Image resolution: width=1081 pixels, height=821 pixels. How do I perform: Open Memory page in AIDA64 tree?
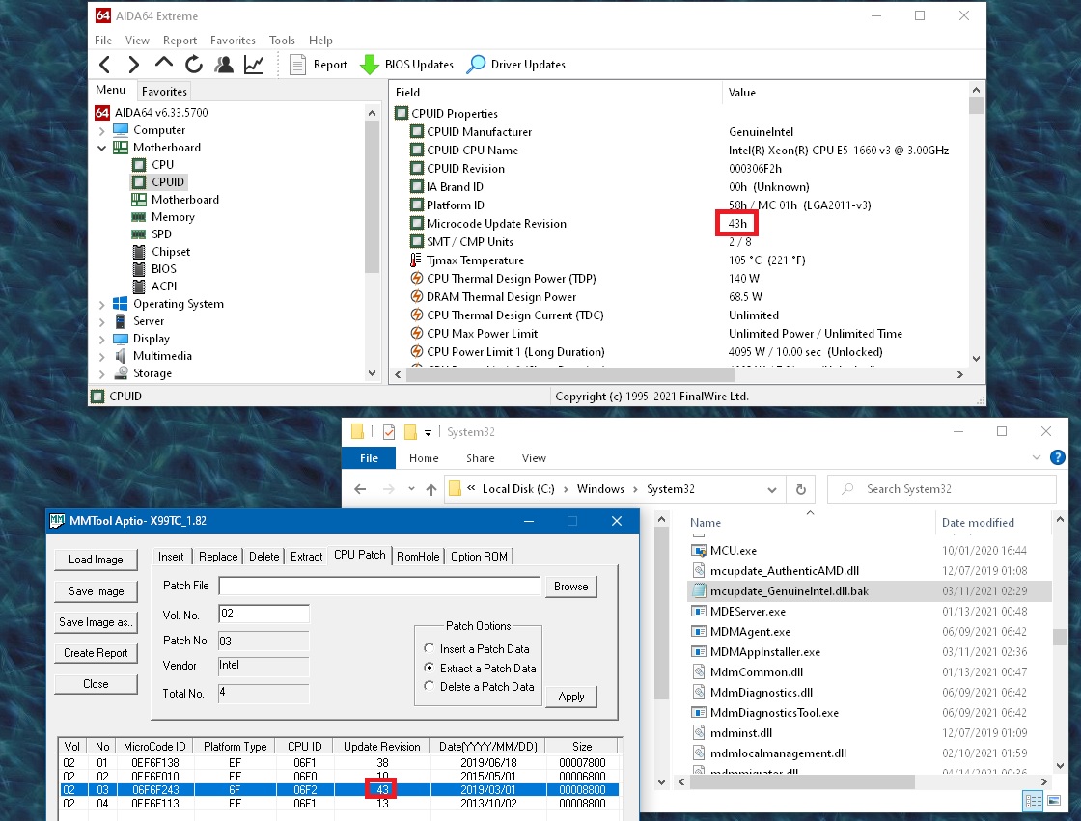173,217
